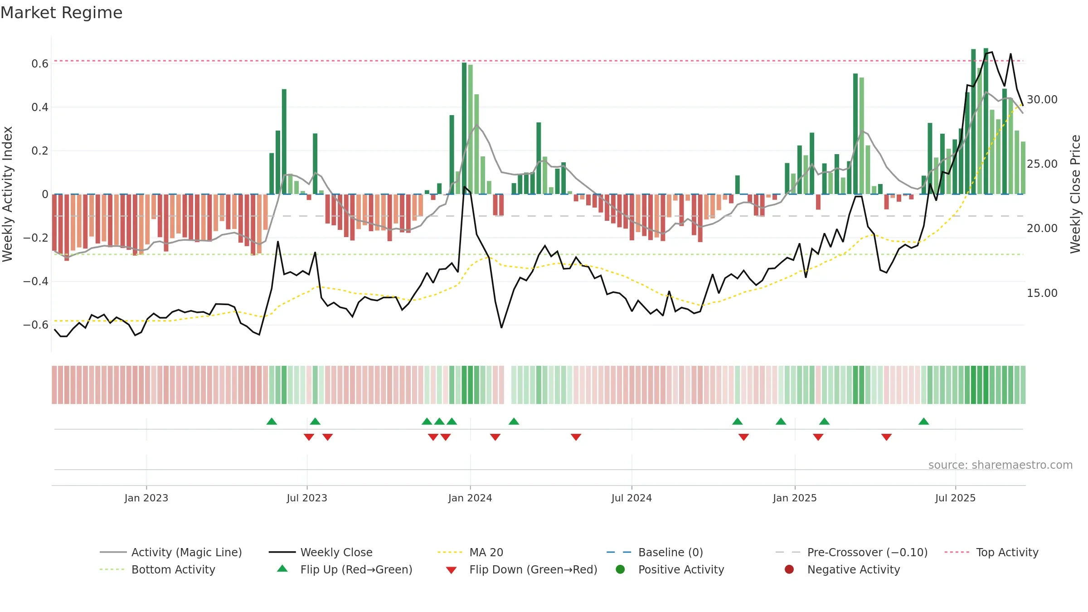Click the Market Regime chart title
This screenshot has height=612, width=1088.
(62, 13)
